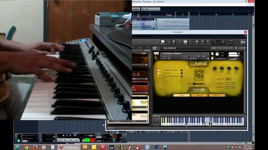Click the instrument Tune knob

click(217, 54)
